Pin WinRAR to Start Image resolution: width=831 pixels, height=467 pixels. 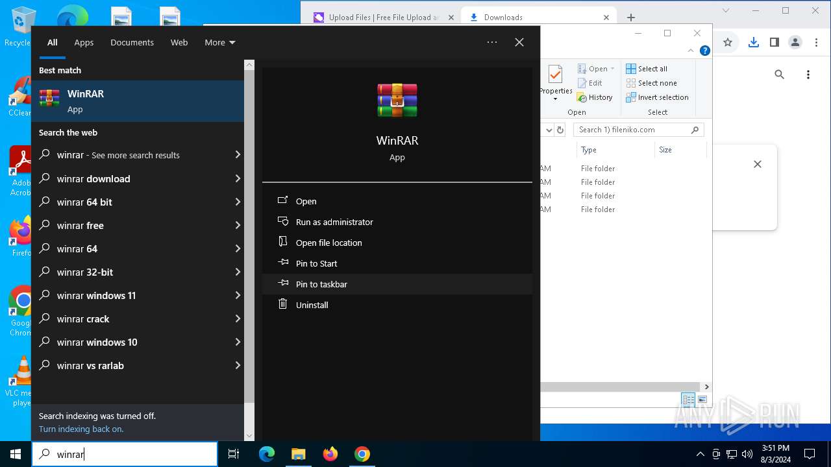coord(397,263)
